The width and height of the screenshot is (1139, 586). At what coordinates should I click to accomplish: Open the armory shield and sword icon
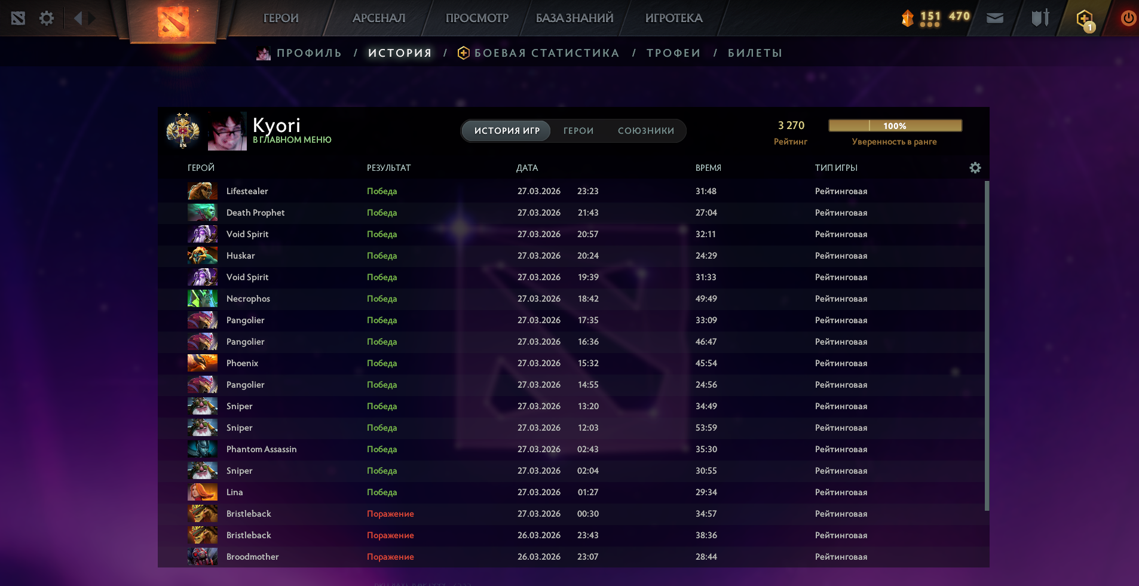tap(1040, 18)
